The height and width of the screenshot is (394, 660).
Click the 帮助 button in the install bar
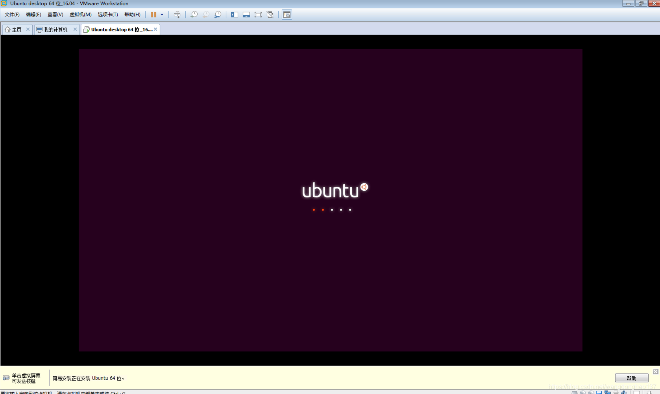pyautogui.click(x=632, y=378)
